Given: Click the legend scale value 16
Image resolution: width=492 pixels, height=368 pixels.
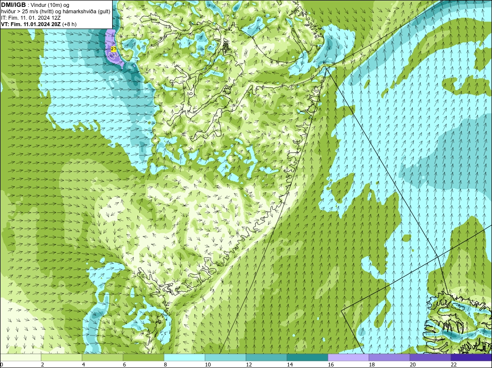Looking at the screenshot, I should click(x=331, y=365).
